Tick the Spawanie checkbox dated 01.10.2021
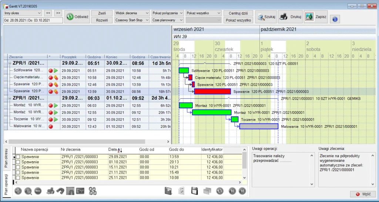Viewport: 379px width, 202px height. point(18,162)
